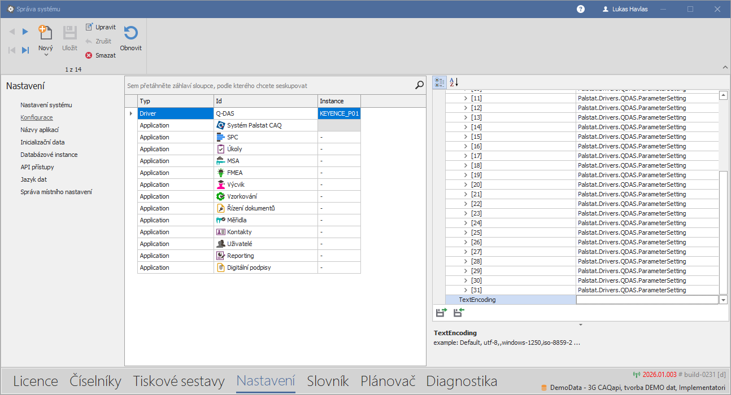
Task: Open Inicializační data in sidebar
Action: pyautogui.click(x=42, y=142)
